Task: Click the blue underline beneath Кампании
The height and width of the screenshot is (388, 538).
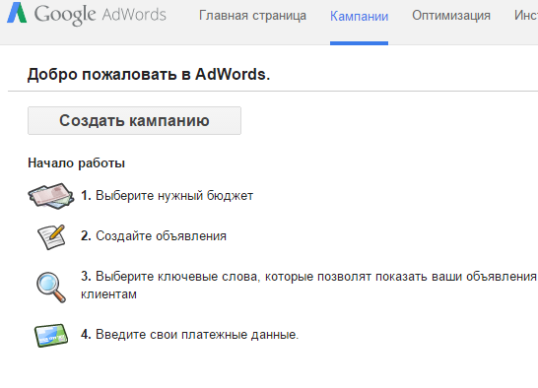Action: (x=359, y=43)
